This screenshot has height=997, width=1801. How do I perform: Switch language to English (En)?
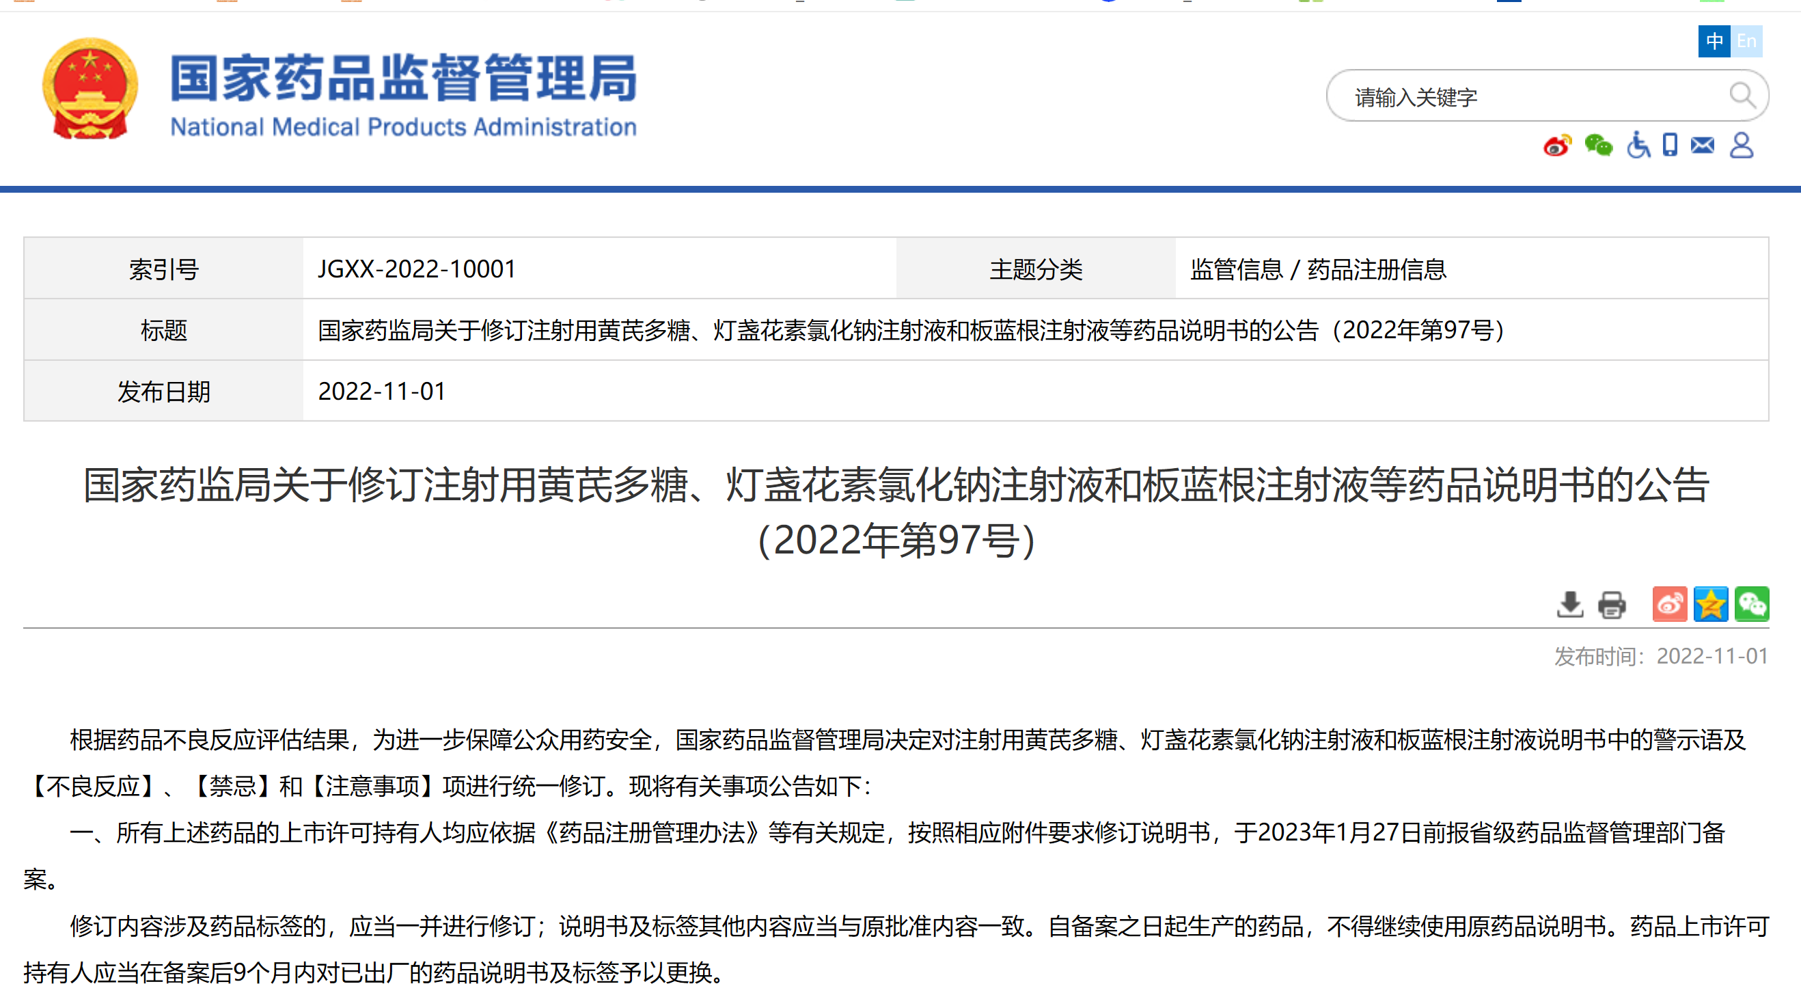[1746, 41]
